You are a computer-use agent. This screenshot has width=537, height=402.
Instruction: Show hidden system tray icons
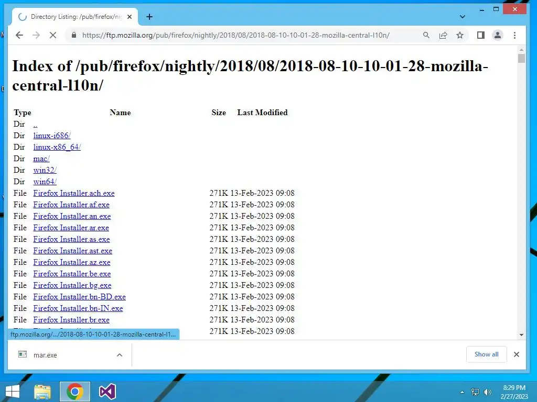point(463,392)
